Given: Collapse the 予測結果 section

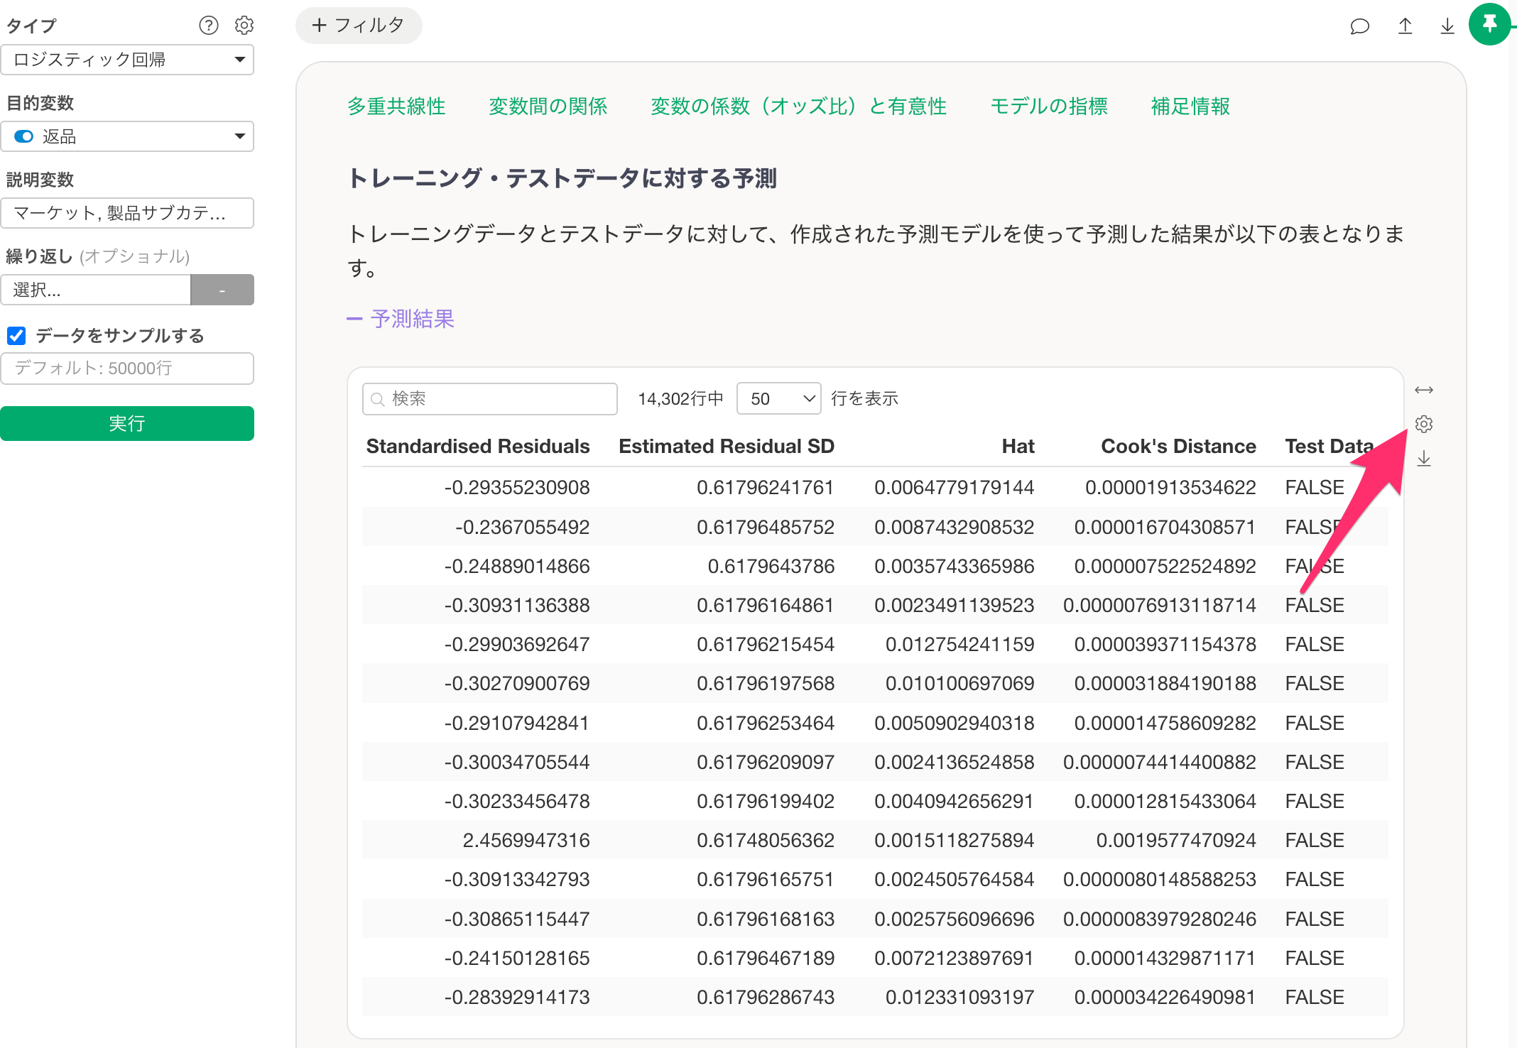Looking at the screenshot, I should tap(401, 319).
